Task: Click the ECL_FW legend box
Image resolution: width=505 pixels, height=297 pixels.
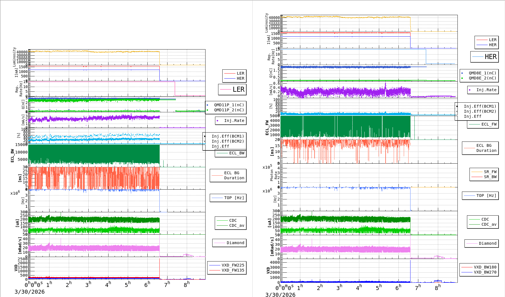Action: point(483,124)
